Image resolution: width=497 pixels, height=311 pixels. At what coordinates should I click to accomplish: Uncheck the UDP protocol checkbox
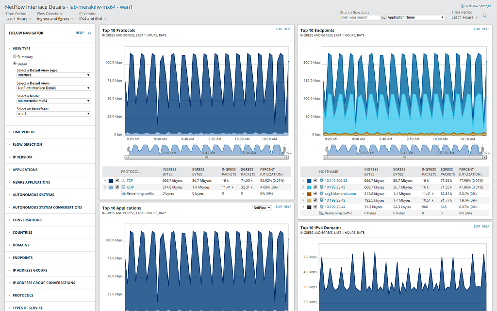[x=117, y=187]
